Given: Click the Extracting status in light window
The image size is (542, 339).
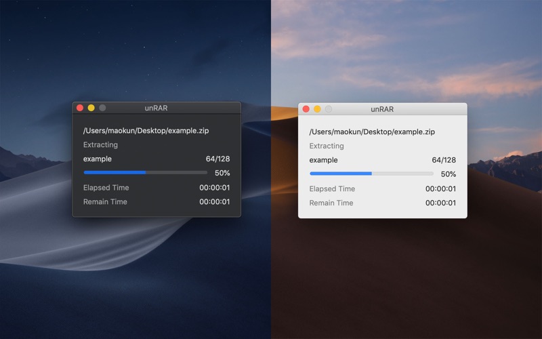Looking at the screenshot, I should 327,146.
